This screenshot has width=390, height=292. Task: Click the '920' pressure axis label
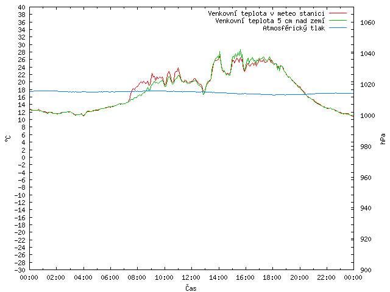pyautogui.click(x=366, y=239)
